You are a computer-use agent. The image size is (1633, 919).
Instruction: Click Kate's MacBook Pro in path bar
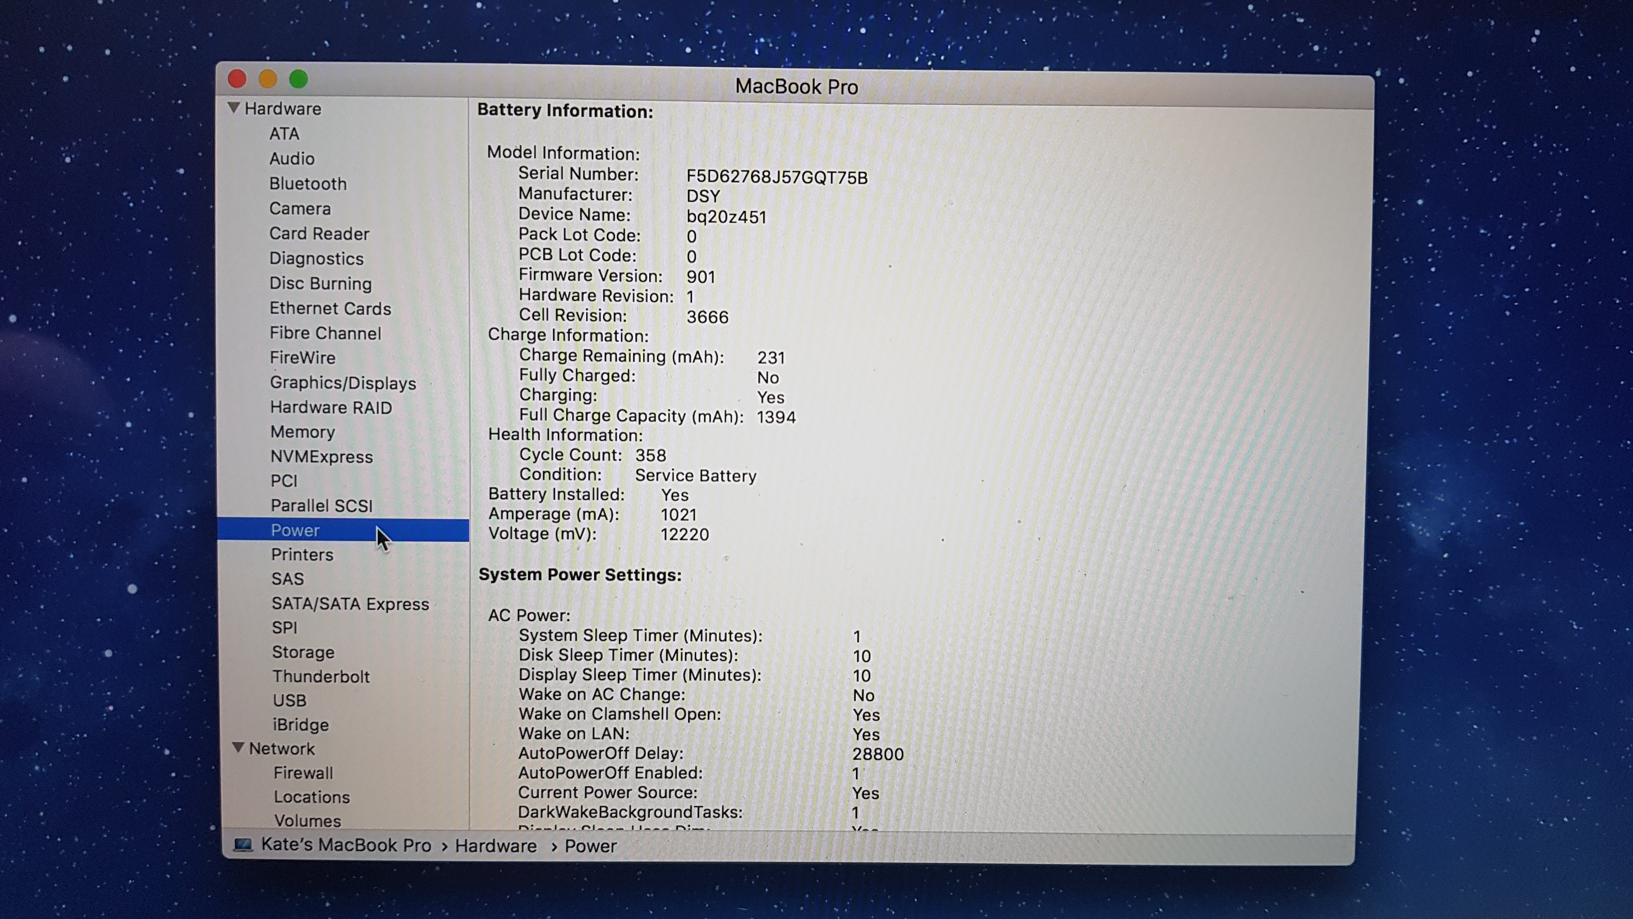click(345, 845)
